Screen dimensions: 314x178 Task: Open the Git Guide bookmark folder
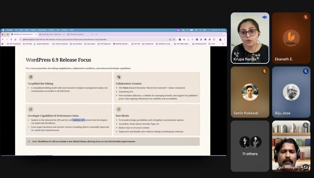click(27, 44)
